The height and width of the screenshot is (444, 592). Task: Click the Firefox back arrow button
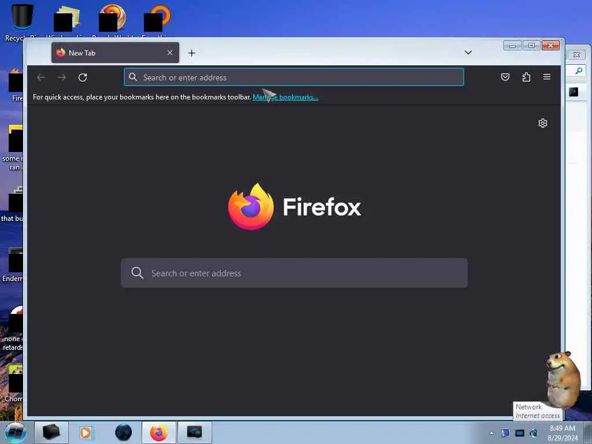(x=41, y=77)
